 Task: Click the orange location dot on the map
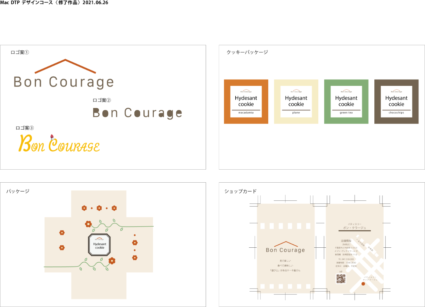point(363,284)
